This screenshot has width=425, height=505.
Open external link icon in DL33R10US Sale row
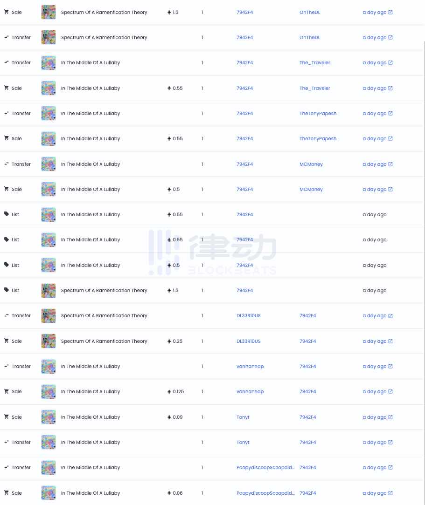(x=390, y=341)
